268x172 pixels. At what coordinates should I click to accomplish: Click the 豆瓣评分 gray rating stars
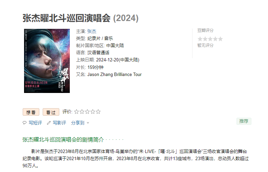click(210, 39)
